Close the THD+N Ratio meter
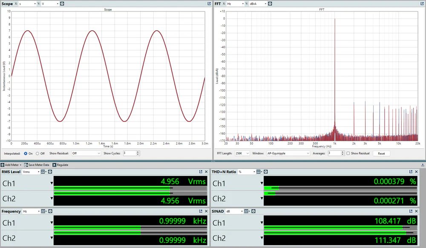 416,172
